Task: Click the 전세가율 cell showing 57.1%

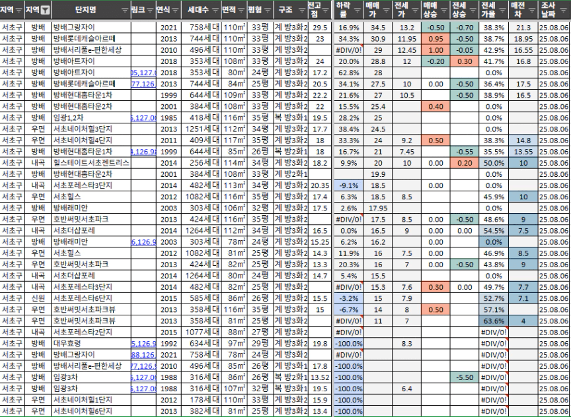Action: pyautogui.click(x=494, y=309)
